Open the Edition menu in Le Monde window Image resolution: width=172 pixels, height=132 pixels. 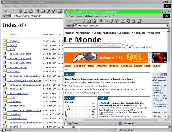pyautogui.click(x=79, y=16)
